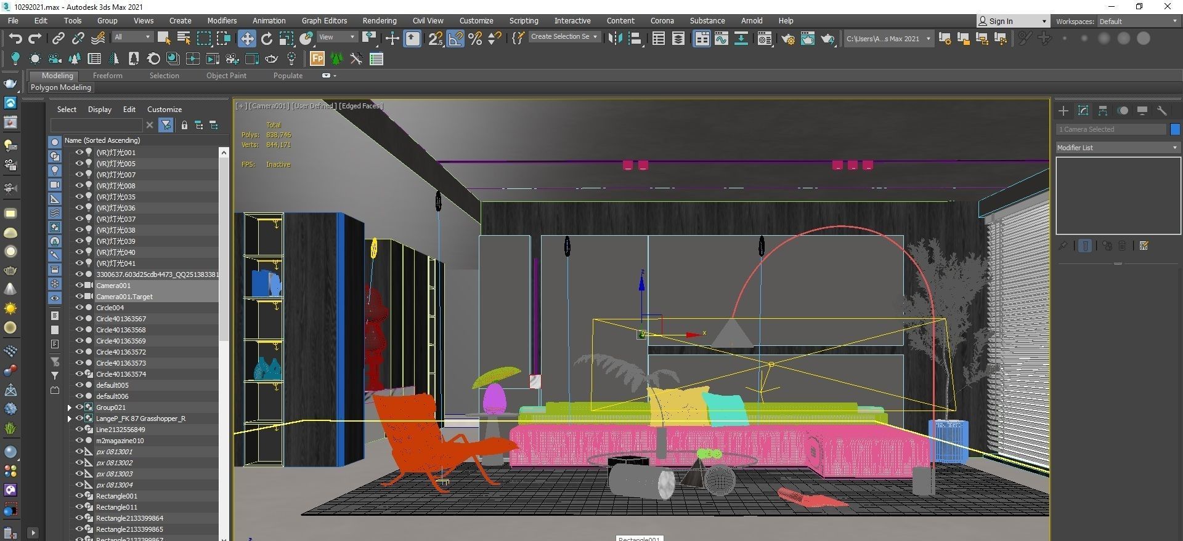The width and height of the screenshot is (1183, 541).
Task: Click Polygon Modeling panel button
Action: (61, 87)
